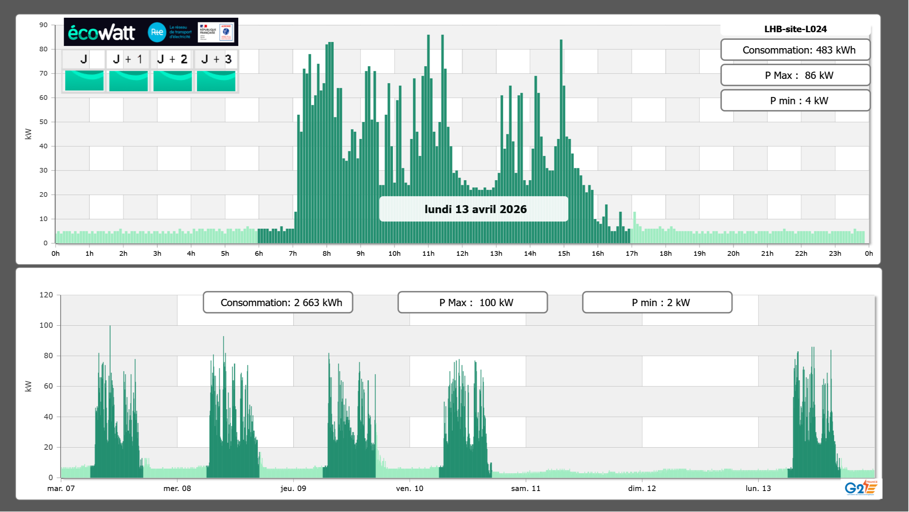Click the green signal under J
The image size is (909, 512).
coord(84,81)
